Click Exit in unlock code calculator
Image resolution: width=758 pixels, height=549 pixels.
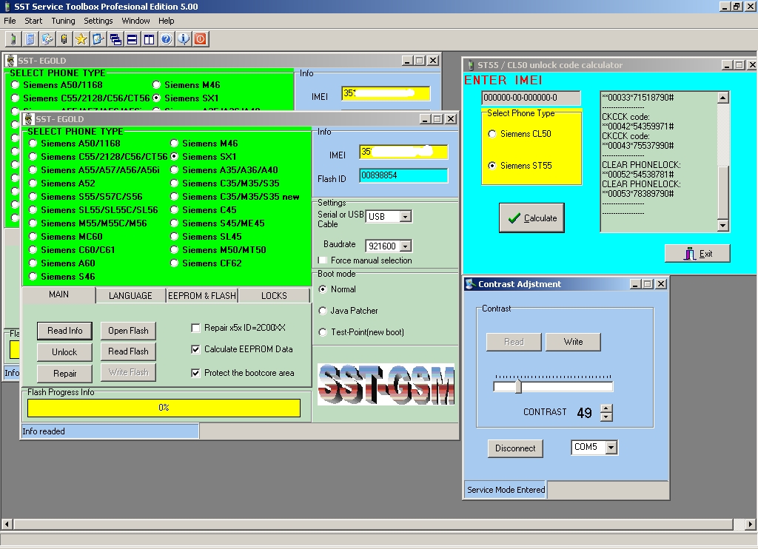coord(697,253)
